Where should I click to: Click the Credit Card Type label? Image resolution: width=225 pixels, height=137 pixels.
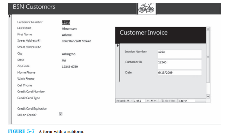click(x=29, y=98)
